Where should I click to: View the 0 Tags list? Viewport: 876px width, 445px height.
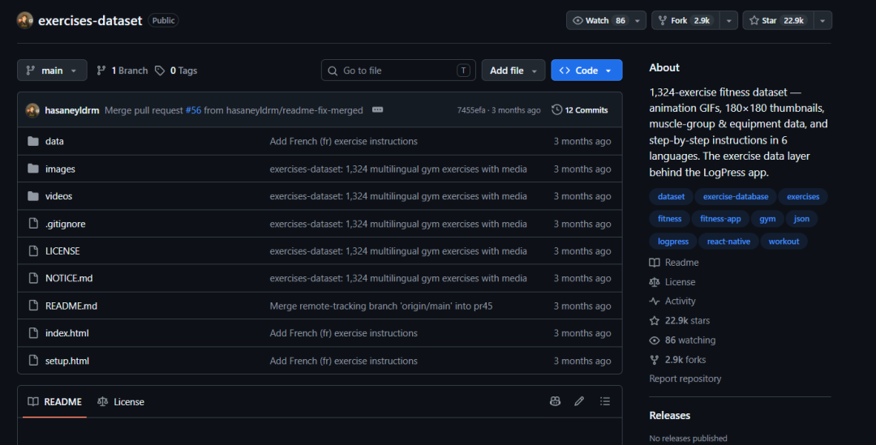[x=176, y=71]
